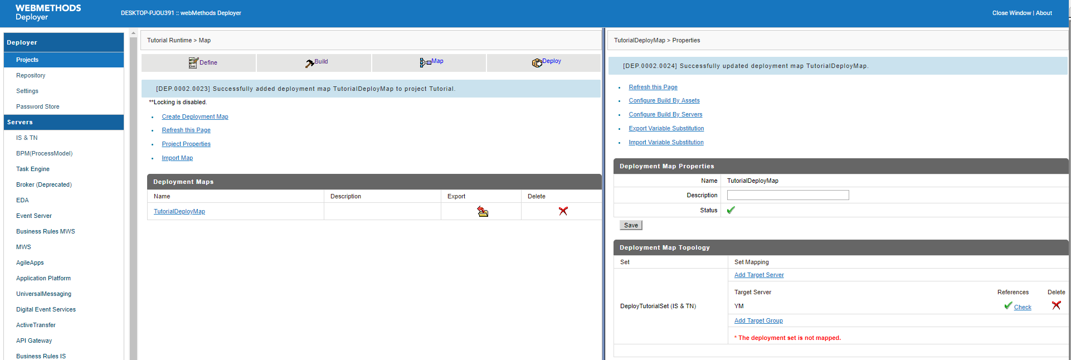Open Repository menu item
Image resolution: width=1071 pixels, height=360 pixels.
tap(31, 75)
